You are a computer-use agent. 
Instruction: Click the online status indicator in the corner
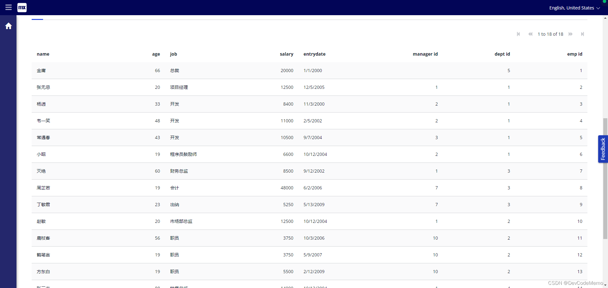click(x=604, y=2)
